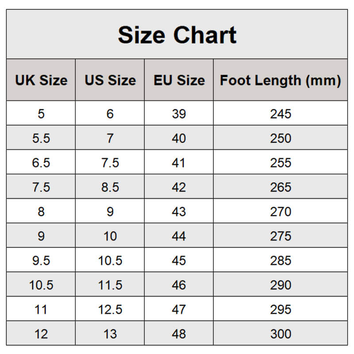Image resolution: width=354 pixels, height=354 pixels.
Task: Click the 245 foot length cell
Action: 281,114
